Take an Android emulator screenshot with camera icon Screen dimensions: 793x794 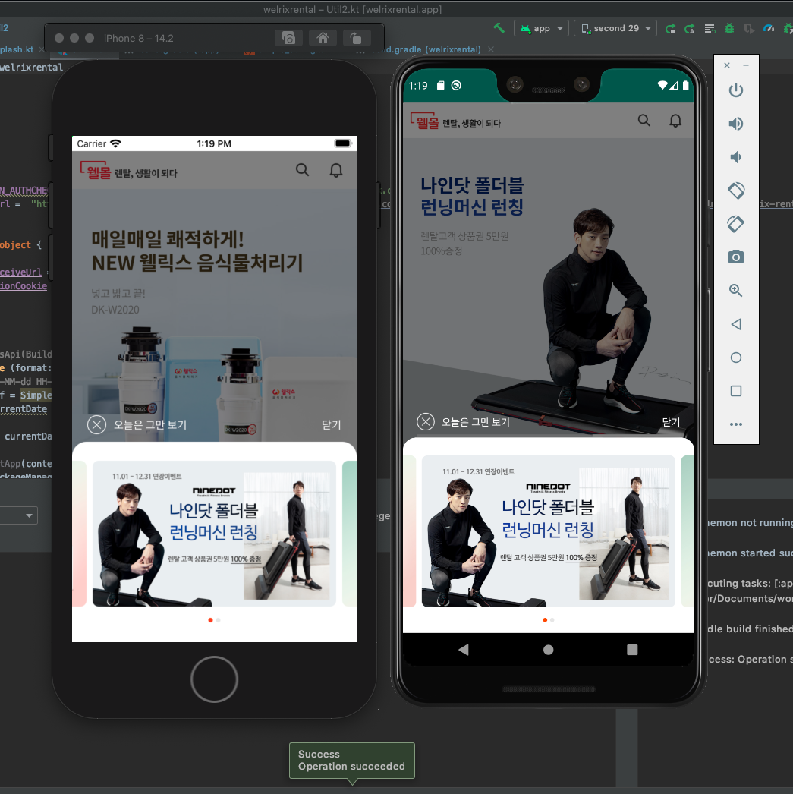(735, 257)
